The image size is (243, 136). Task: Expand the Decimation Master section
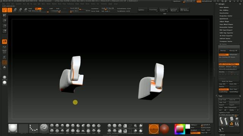tap(226, 27)
